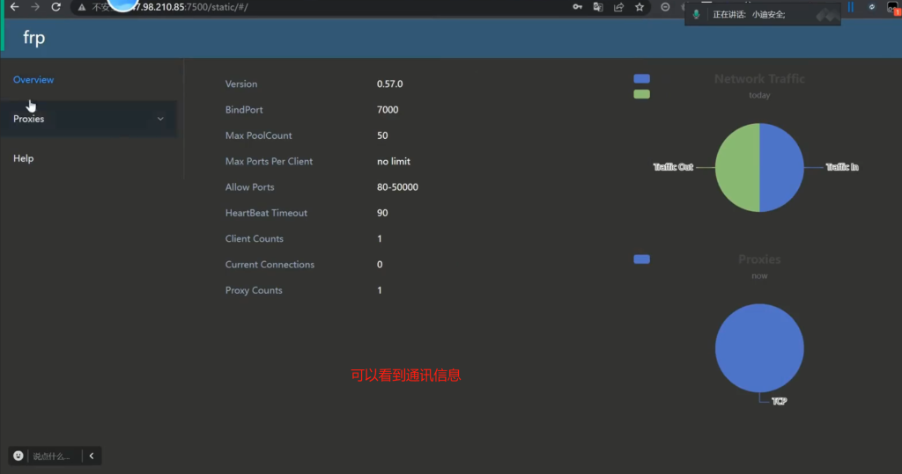Reload the frp dashboard page

[55, 7]
